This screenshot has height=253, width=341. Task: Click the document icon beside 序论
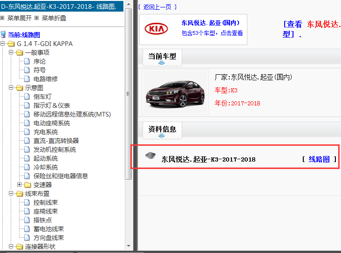tap(27, 61)
